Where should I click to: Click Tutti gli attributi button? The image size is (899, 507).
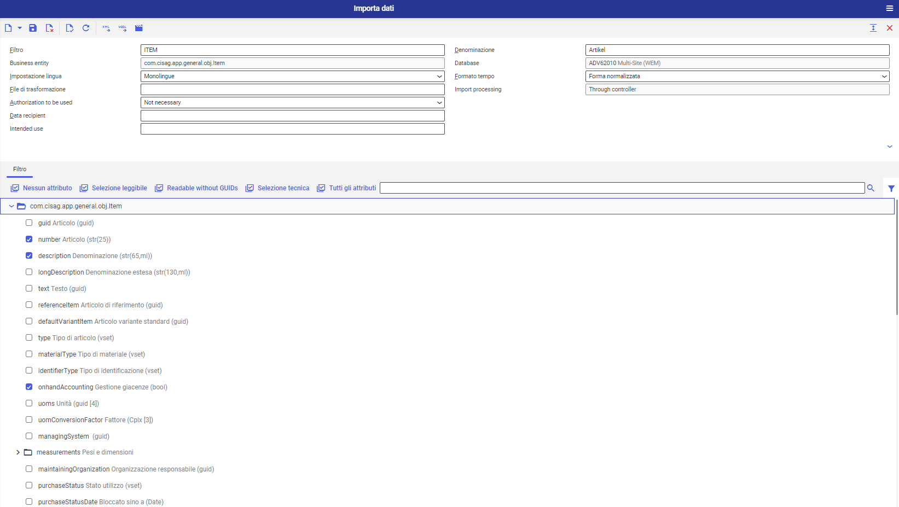[346, 188]
